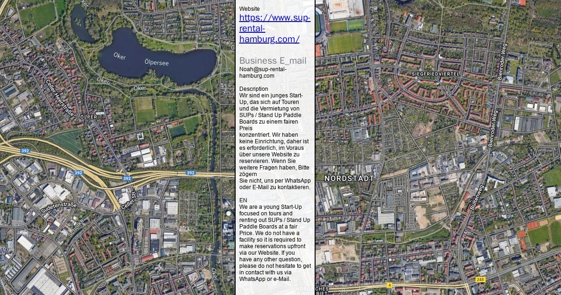Click the Ölpersee lake label
The height and width of the screenshot is (295, 561).
pos(157,62)
